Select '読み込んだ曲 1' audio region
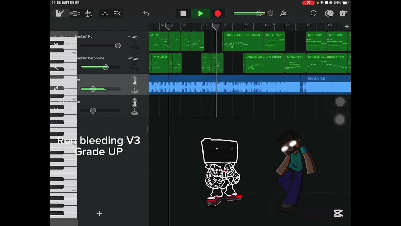The image size is (401, 226). point(328,85)
